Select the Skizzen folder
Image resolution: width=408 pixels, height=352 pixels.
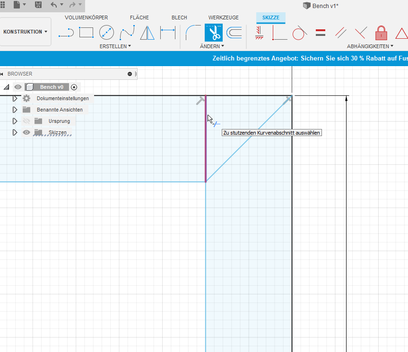pos(58,133)
